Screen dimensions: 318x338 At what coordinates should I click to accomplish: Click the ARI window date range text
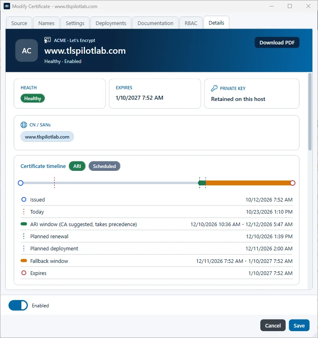241,224
